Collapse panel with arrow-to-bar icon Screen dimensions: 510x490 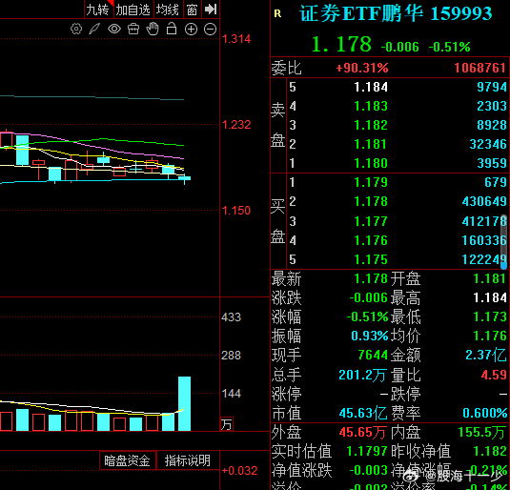point(211,10)
